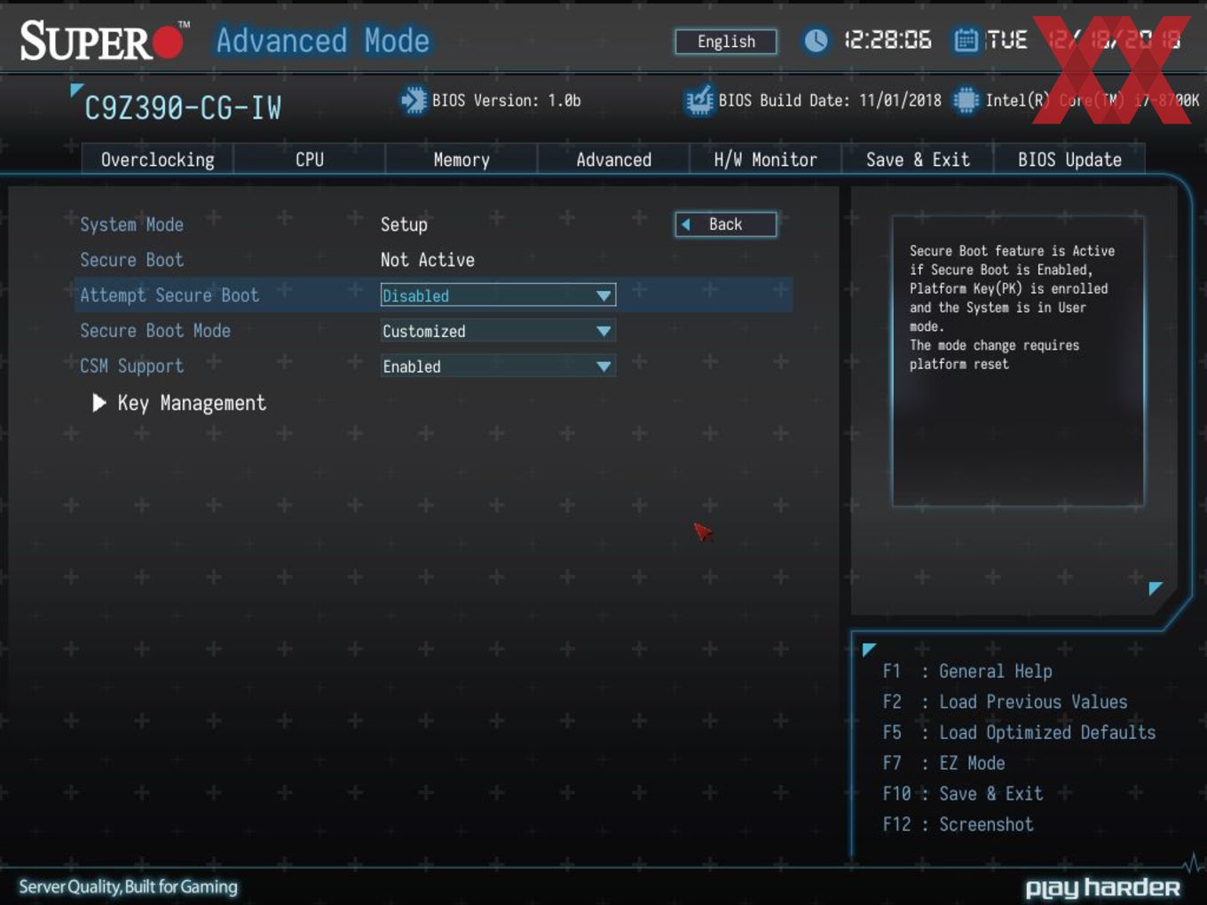1207x905 pixels.
Task: Select the CSM Support label
Action: pyautogui.click(x=131, y=366)
